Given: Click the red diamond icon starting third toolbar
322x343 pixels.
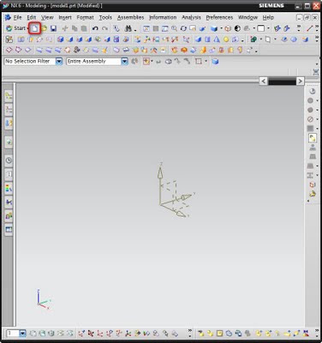Looking at the screenshot, I should (9, 51).
